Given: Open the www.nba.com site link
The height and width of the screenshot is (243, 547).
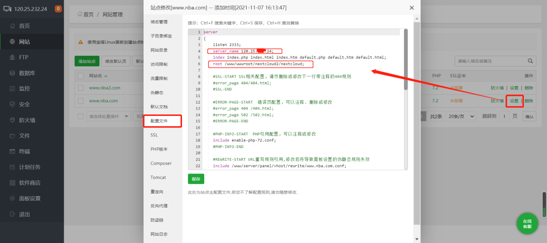Looking at the screenshot, I should (103, 101).
